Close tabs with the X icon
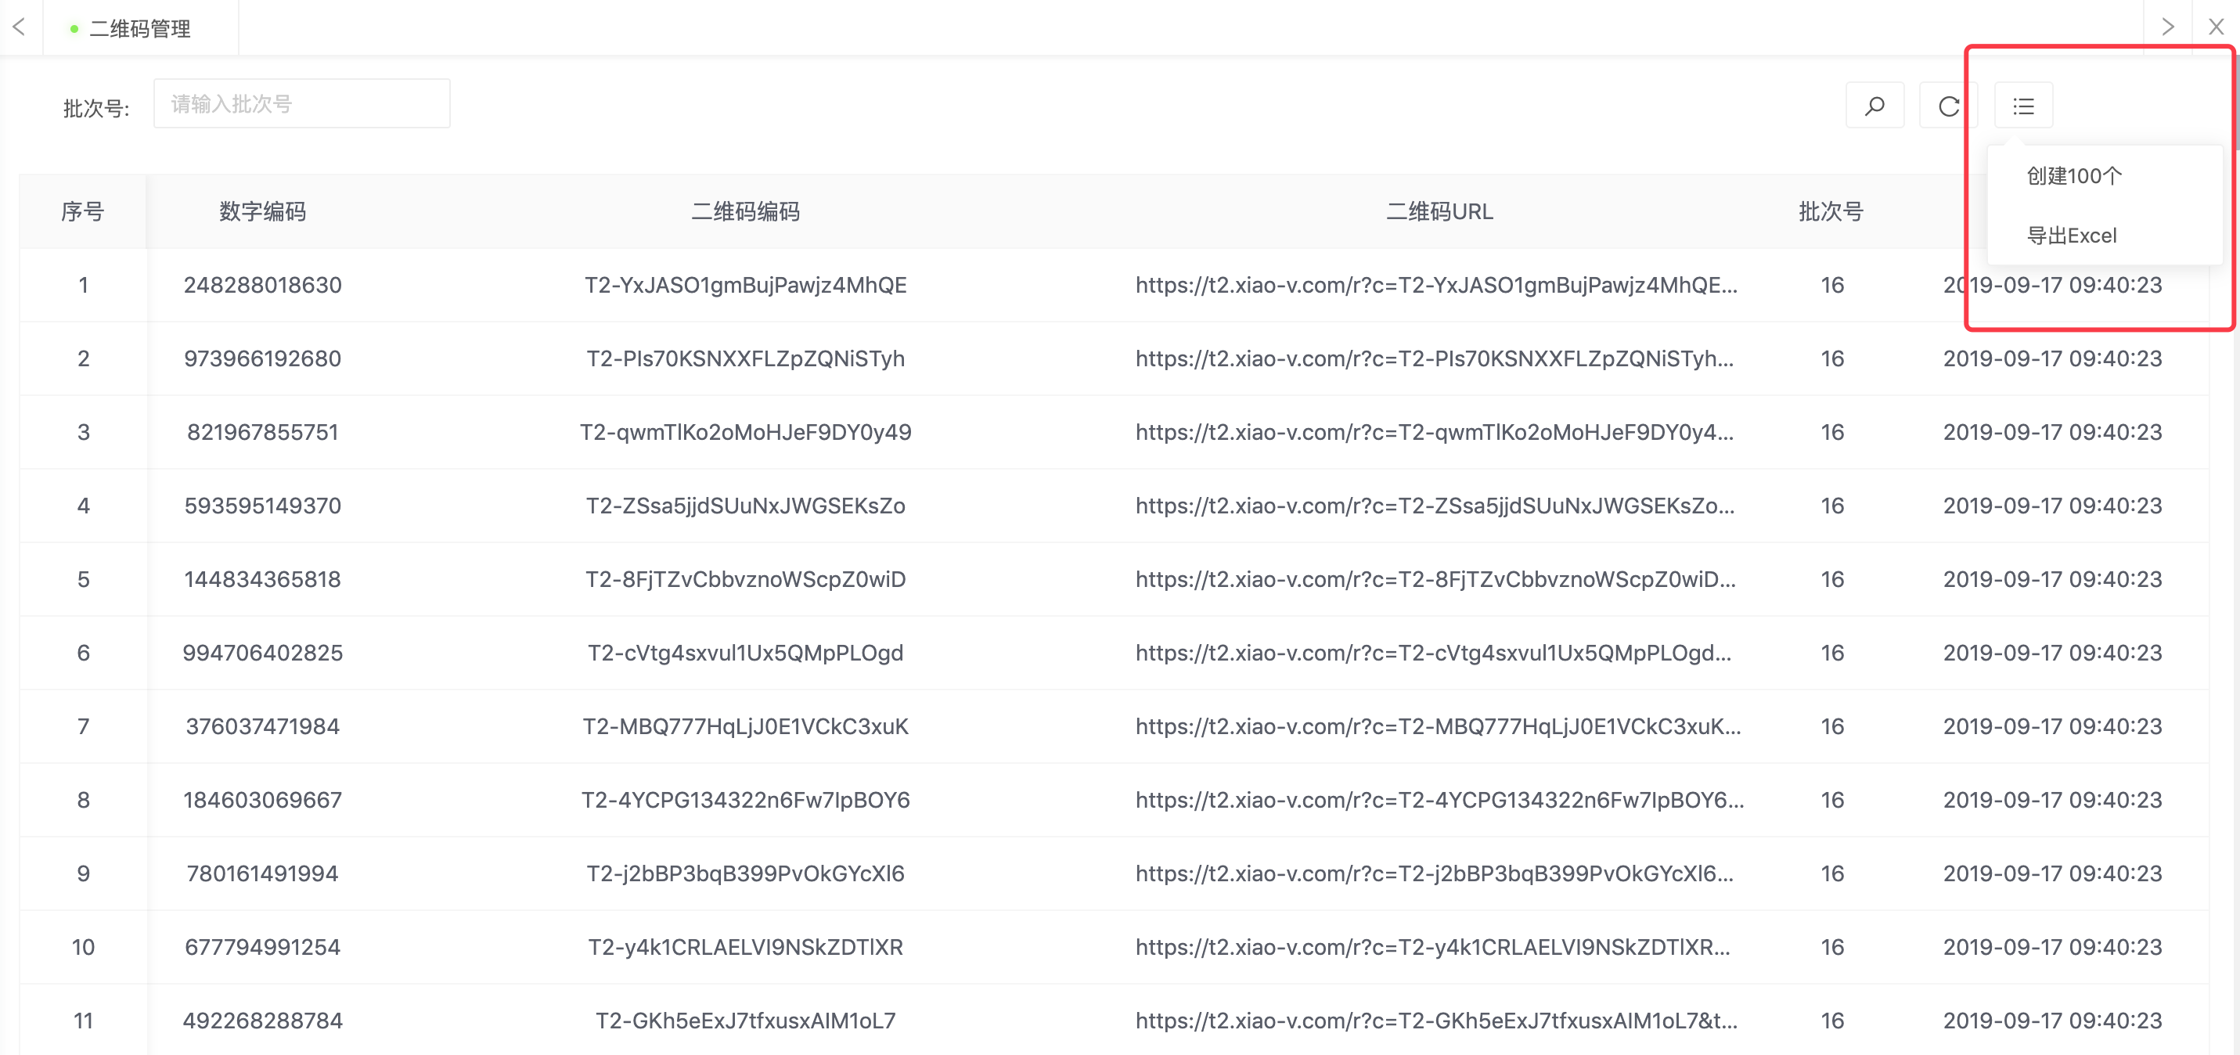The height and width of the screenshot is (1055, 2240). (2217, 27)
